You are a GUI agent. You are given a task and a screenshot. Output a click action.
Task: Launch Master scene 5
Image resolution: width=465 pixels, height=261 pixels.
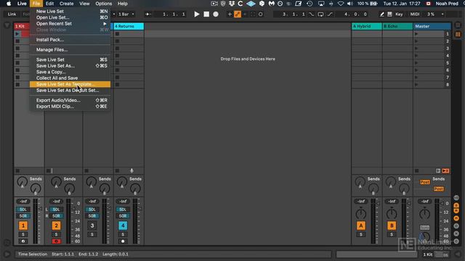tap(416, 63)
